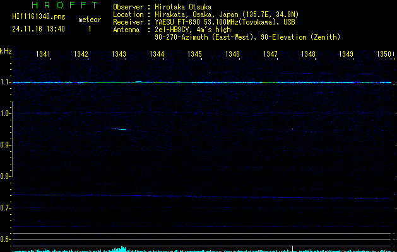Click the 0.7 kHz frequency axis label

[5, 208]
